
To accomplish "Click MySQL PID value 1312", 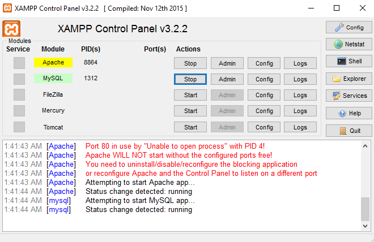I will pos(91,78).
